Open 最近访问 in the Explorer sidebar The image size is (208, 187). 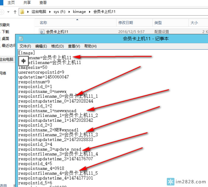(9, 46)
